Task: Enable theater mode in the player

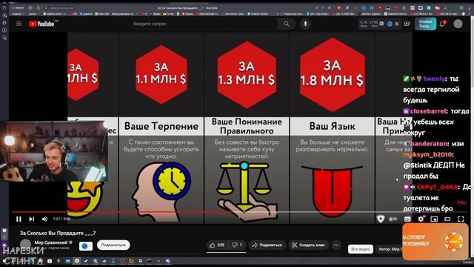Action: click(x=447, y=219)
